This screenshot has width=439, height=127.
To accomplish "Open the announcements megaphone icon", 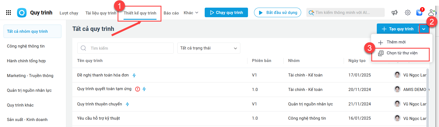I will 395,13.
